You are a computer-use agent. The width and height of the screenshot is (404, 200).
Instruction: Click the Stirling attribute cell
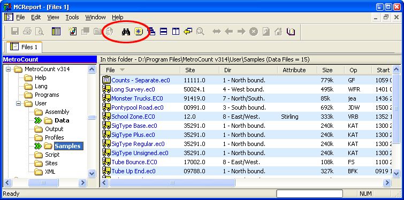[289, 117]
